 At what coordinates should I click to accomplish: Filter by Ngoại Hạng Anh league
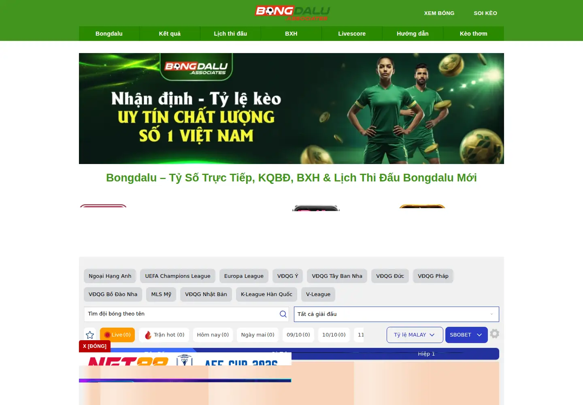pyautogui.click(x=110, y=276)
